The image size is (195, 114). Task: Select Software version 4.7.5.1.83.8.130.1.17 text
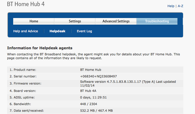coord(111,82)
